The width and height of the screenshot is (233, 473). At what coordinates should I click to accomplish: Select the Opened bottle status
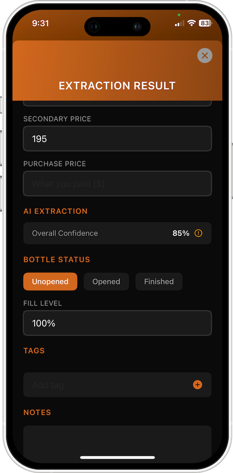106,281
